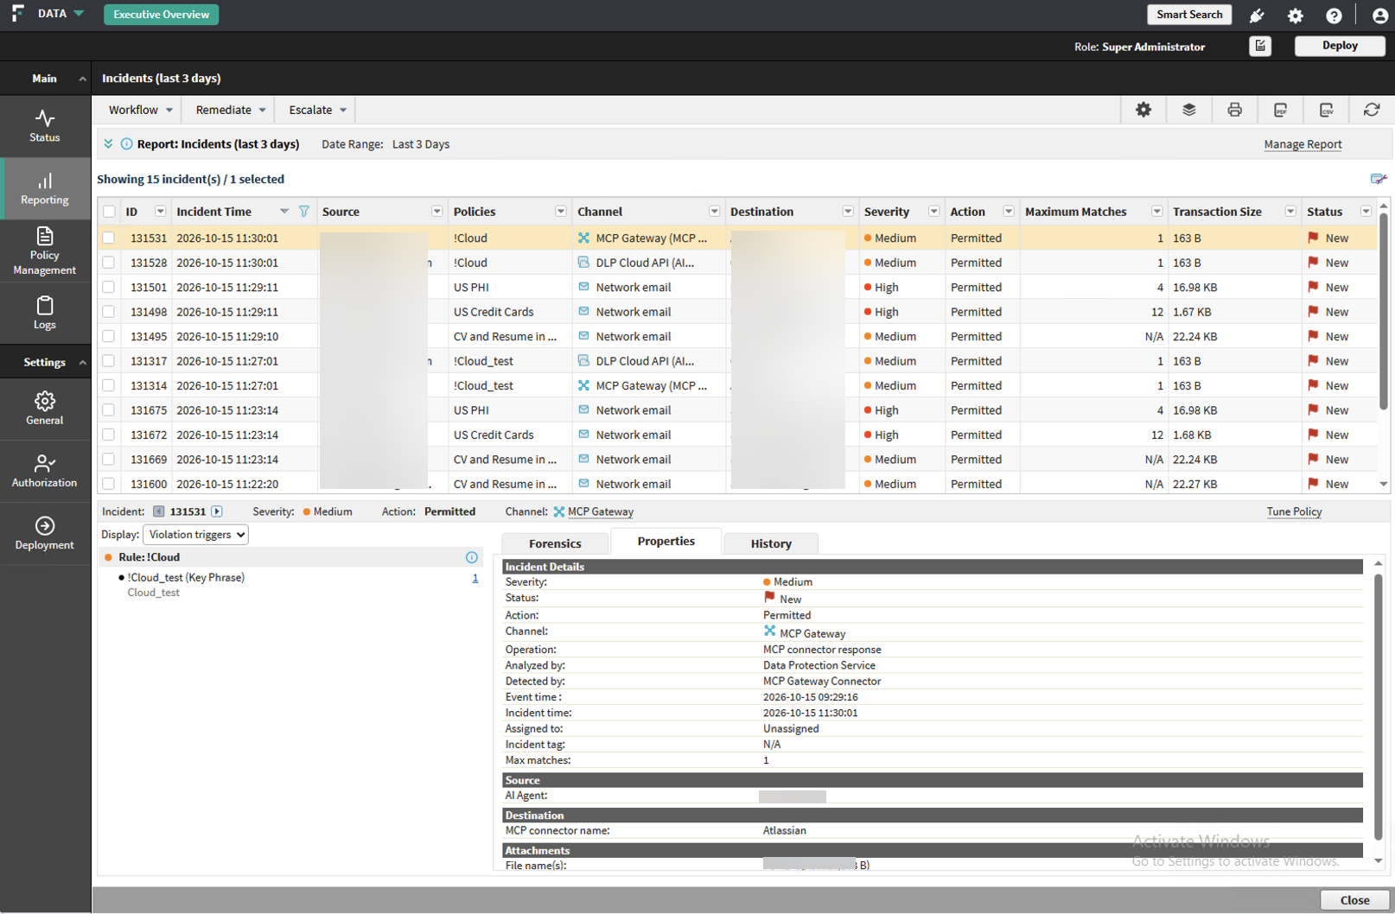Collapse the report details chevron
Image resolution: width=1395 pixels, height=914 pixels.
(108, 144)
